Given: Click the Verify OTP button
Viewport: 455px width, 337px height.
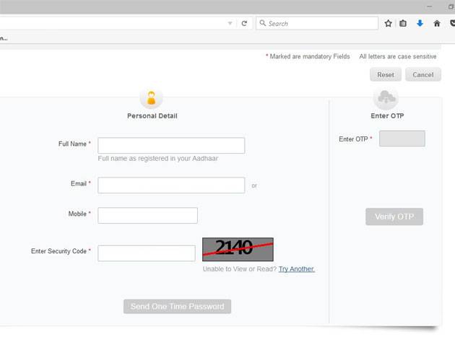Looking at the screenshot, I should coord(394,216).
